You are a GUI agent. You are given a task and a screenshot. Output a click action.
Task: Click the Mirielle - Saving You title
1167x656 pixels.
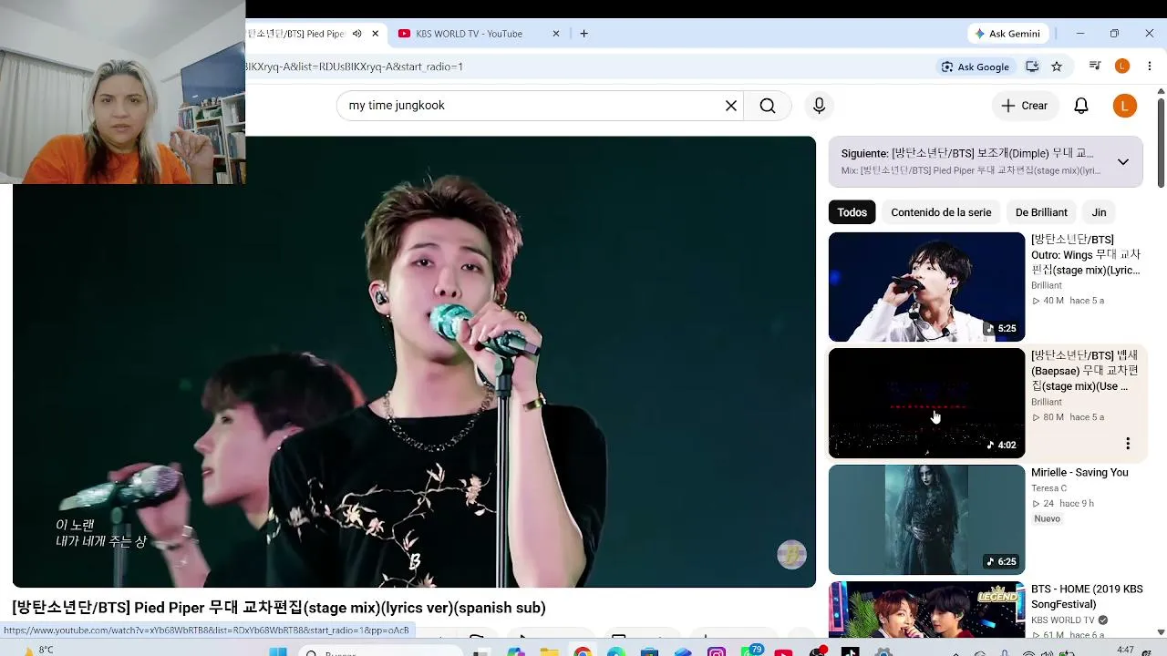1079,473
